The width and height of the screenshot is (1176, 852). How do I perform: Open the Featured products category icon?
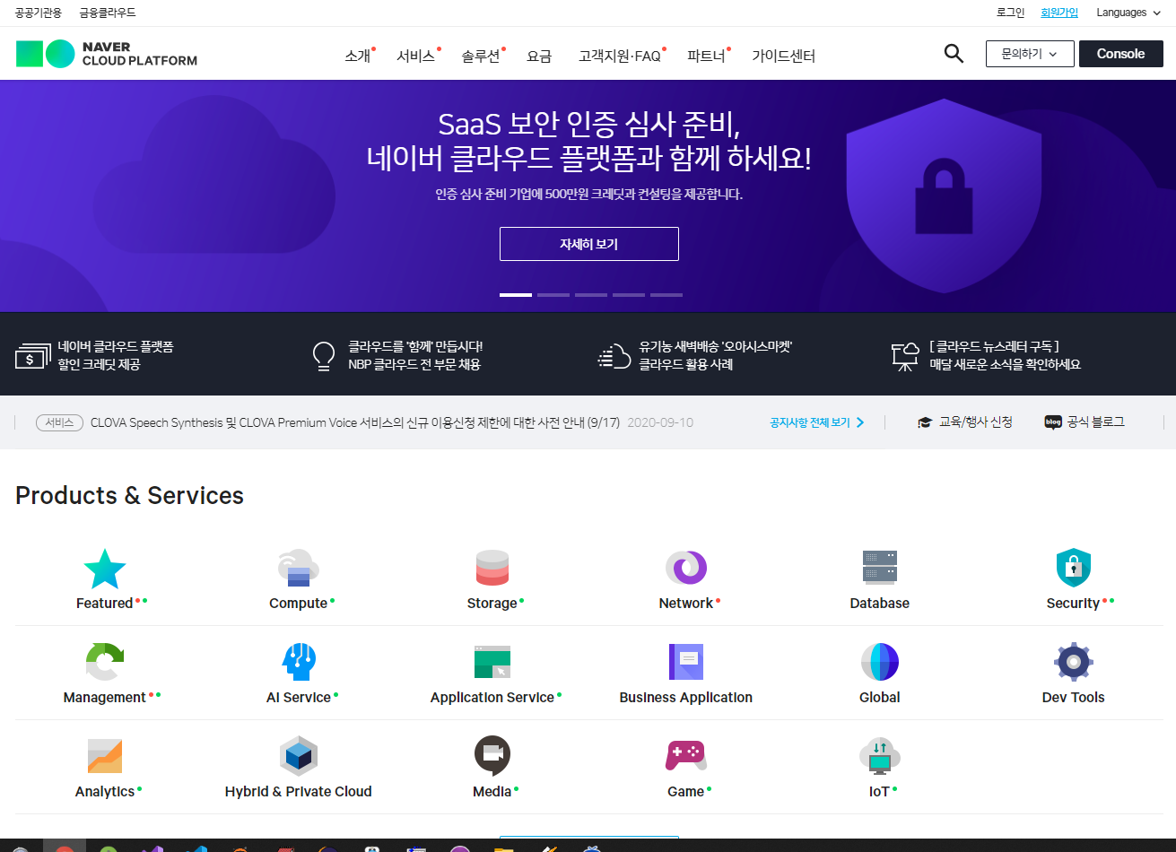[105, 569]
